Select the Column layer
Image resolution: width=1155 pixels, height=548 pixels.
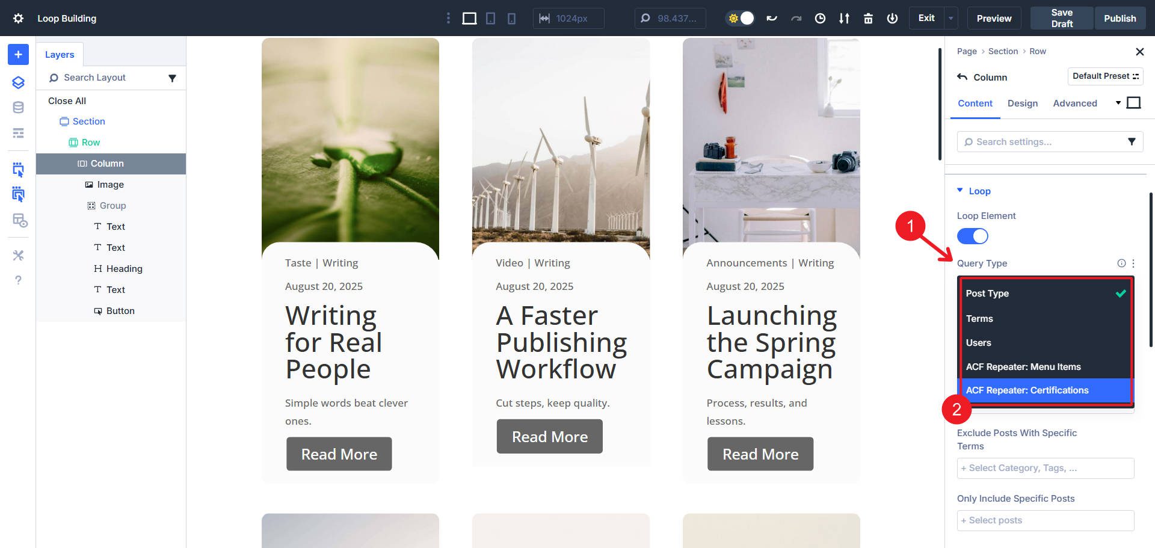(111, 164)
